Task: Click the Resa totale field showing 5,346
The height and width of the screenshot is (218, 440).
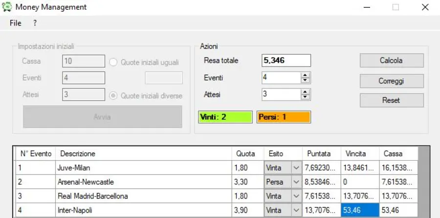Action: pyautogui.click(x=286, y=60)
